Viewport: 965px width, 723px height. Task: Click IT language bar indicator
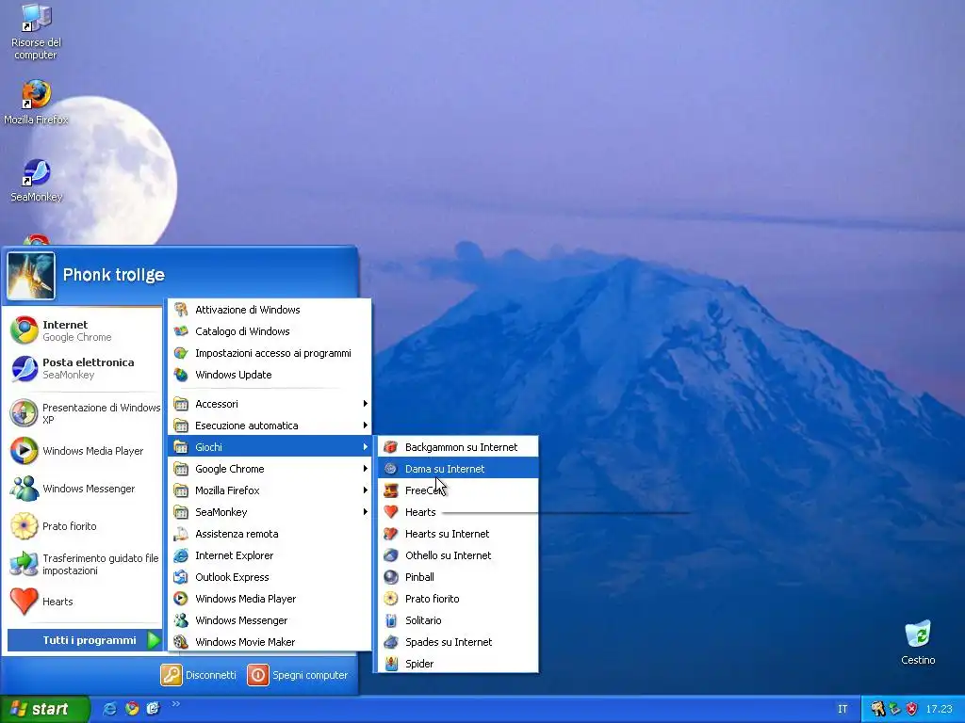click(842, 709)
